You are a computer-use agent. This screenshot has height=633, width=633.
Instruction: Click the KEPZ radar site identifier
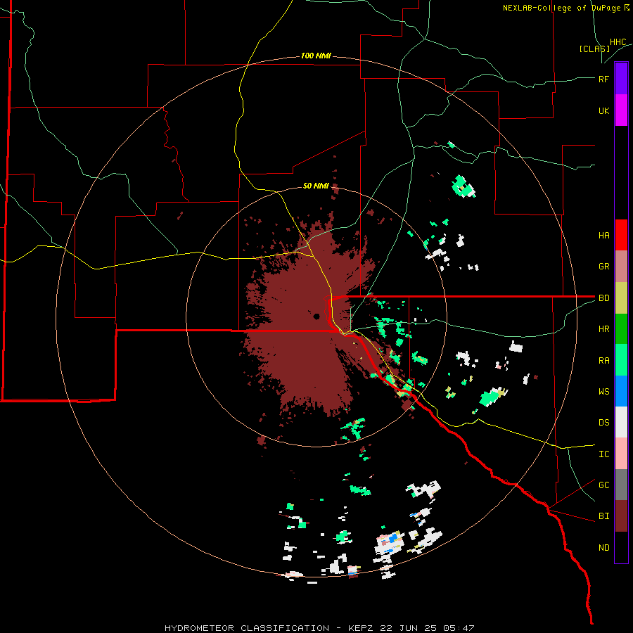coord(361,628)
